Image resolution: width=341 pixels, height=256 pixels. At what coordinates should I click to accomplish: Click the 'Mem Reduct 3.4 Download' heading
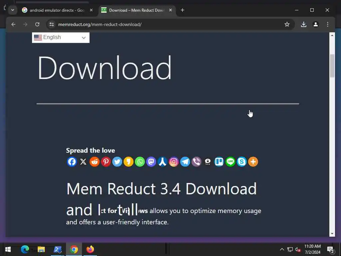click(162, 189)
